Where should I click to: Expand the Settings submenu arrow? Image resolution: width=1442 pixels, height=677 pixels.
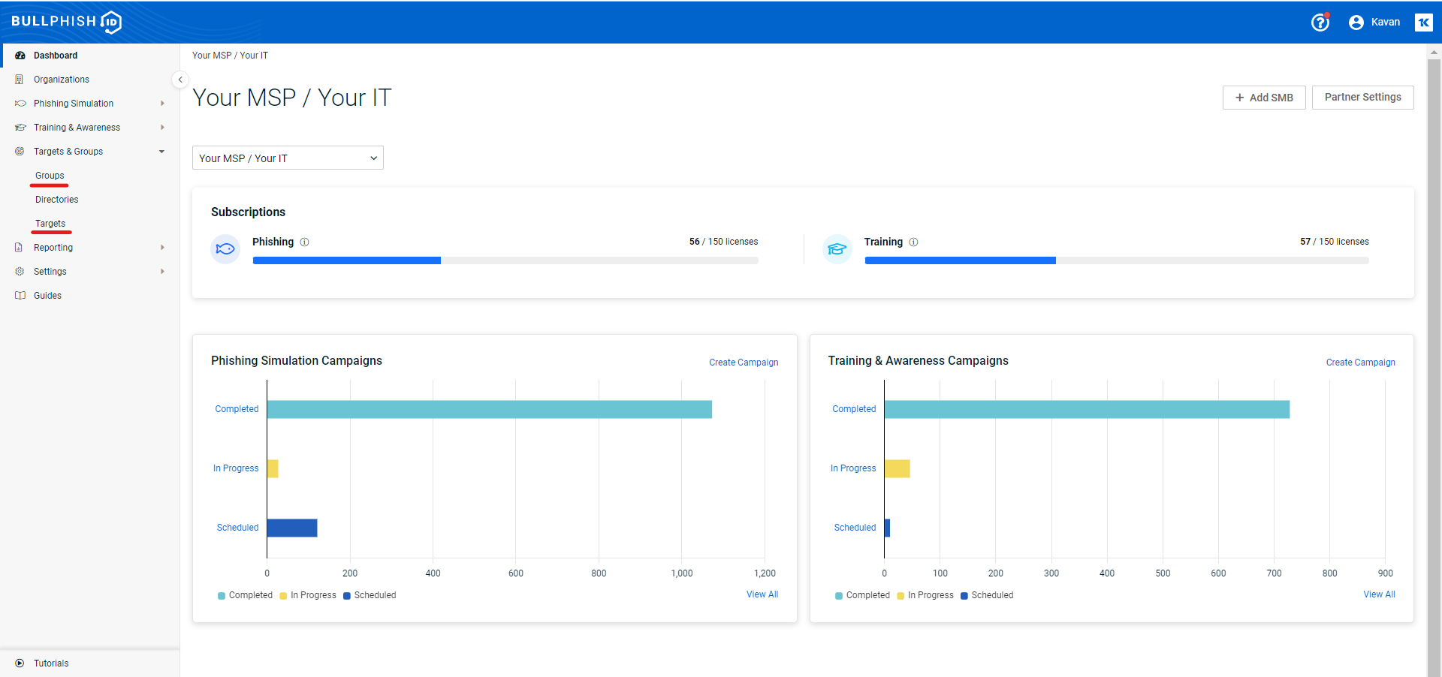click(162, 272)
